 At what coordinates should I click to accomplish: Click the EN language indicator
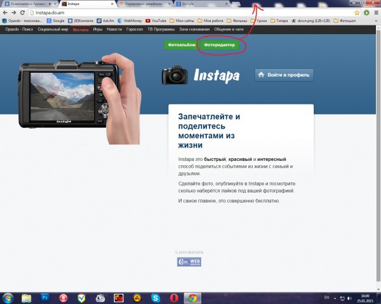tap(326, 298)
